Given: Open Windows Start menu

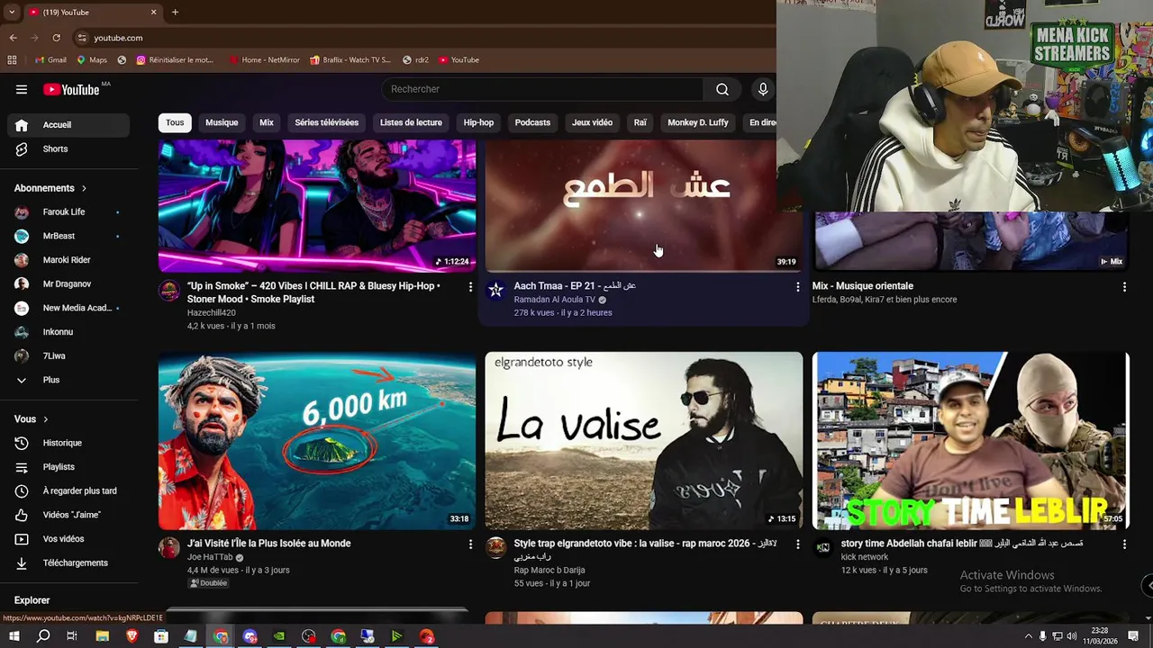Looking at the screenshot, I should click(14, 636).
